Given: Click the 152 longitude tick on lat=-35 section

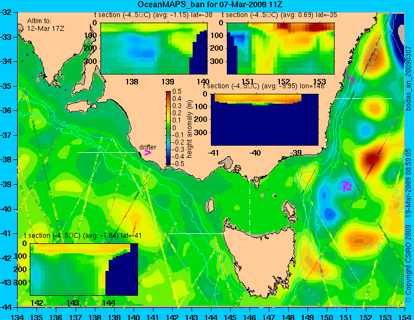Looking at the screenshot, I should (284, 82).
